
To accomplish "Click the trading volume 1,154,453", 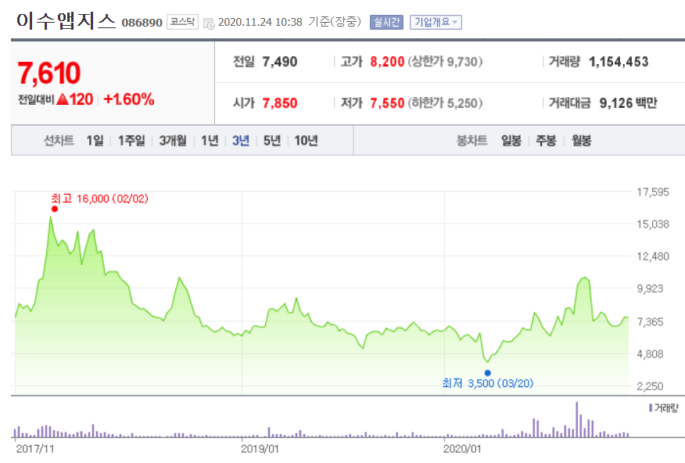I will click(x=619, y=62).
